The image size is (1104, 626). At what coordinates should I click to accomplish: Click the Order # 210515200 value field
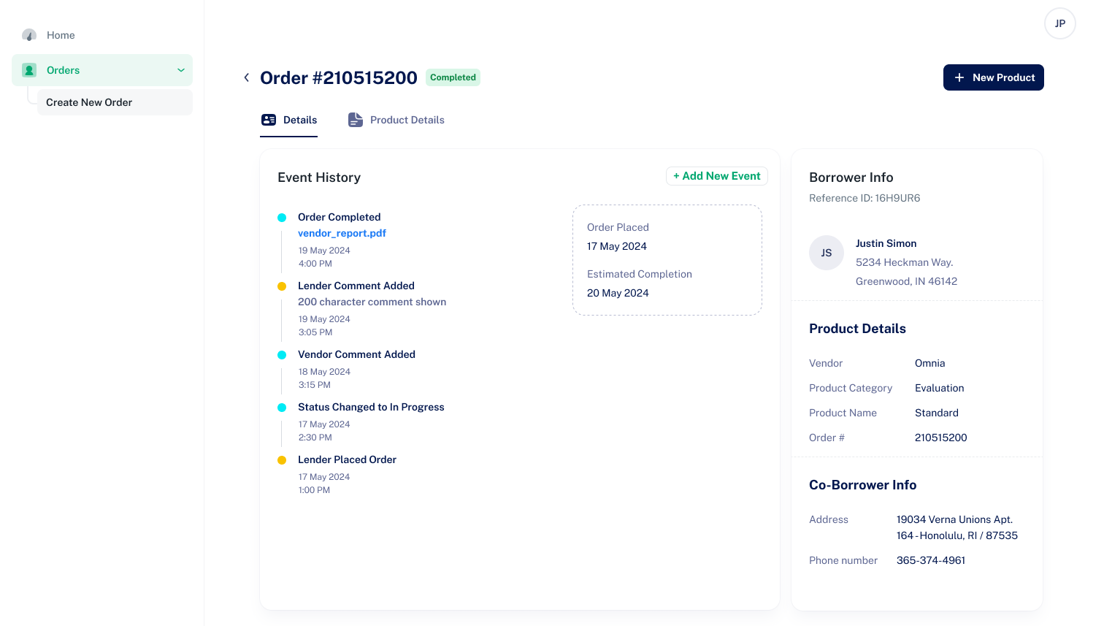click(x=941, y=438)
